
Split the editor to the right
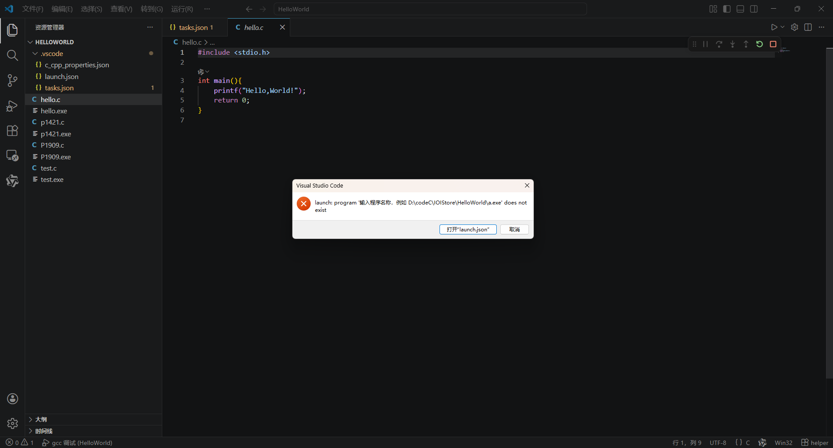(x=808, y=27)
